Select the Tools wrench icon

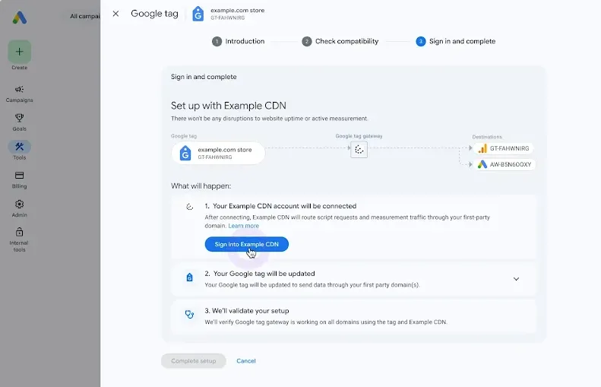(x=19, y=147)
